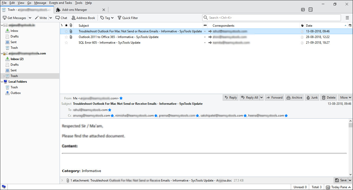
Task: Mark 'Outlook 2011 to Office 365' as junk
Action: (x=302, y=37)
